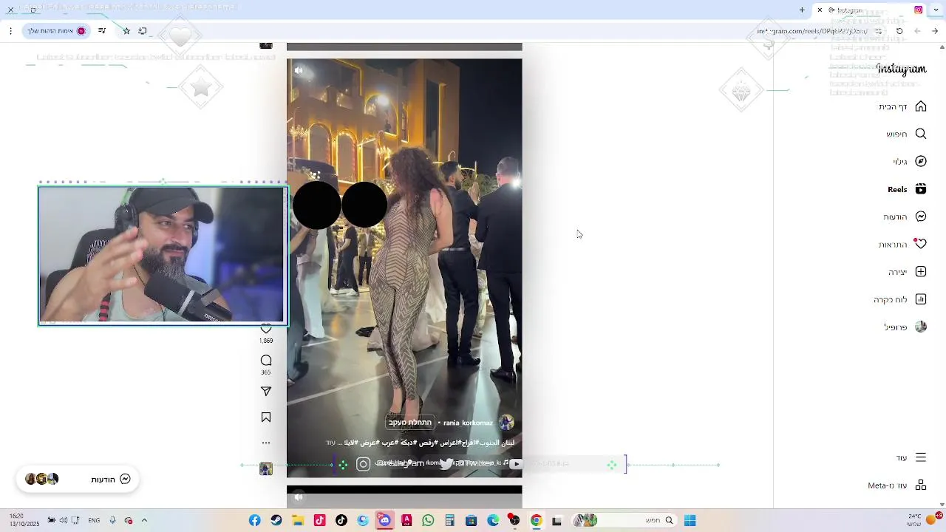946x532 pixels.
Task: Open the Reels section in sidebar
Action: 907,189
